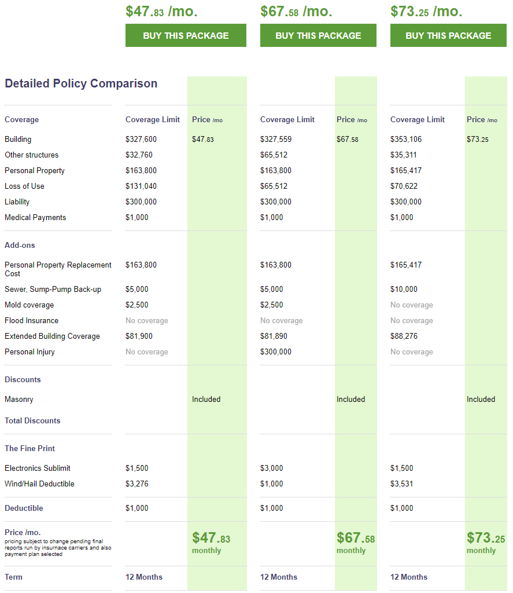The image size is (513, 593).
Task: Buy the $73.25 per month package
Action: (448, 35)
